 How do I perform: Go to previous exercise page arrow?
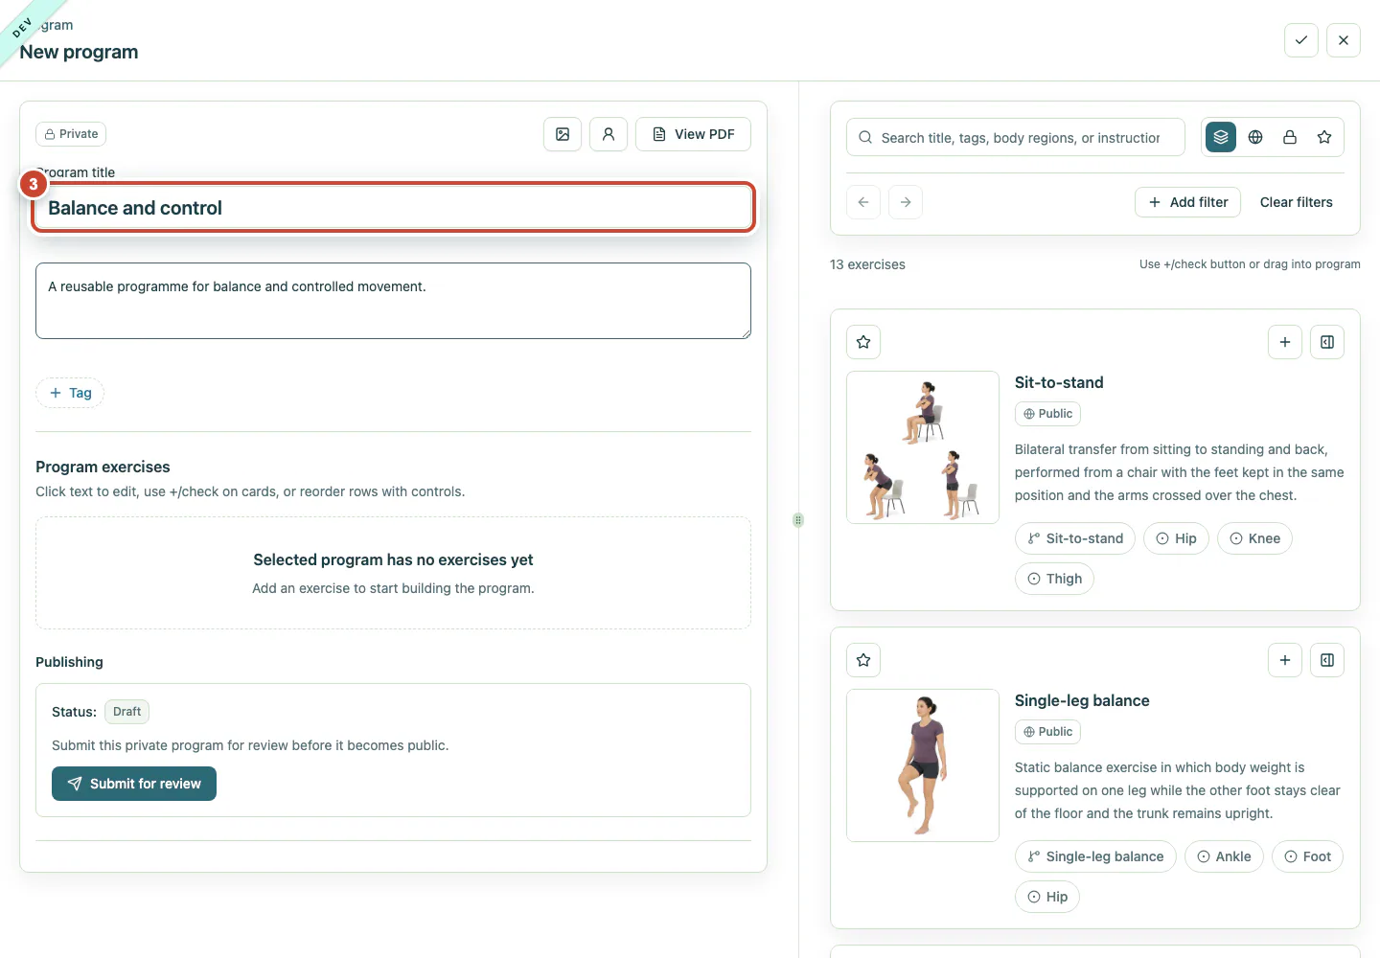pos(863,202)
